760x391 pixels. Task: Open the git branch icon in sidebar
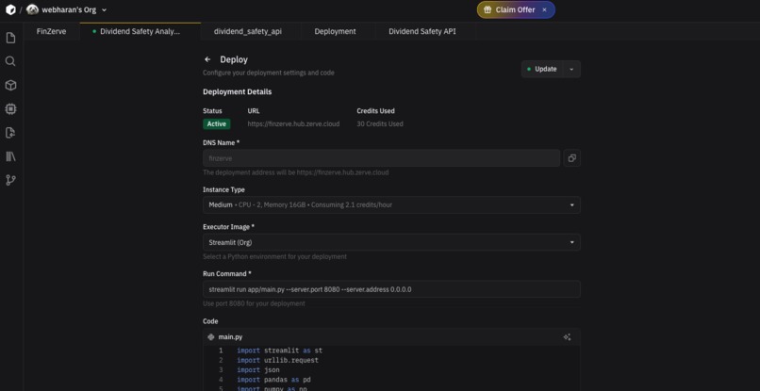(10, 180)
